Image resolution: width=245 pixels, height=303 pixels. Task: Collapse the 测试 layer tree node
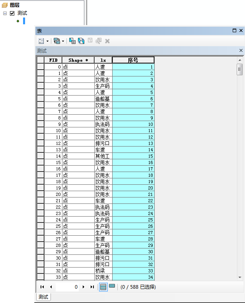tap(5, 13)
